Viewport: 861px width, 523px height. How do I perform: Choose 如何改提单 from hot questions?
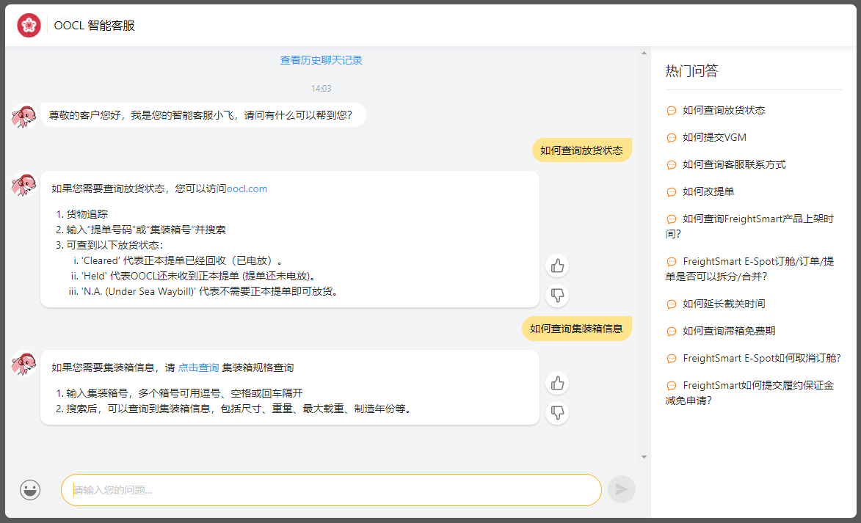point(708,191)
